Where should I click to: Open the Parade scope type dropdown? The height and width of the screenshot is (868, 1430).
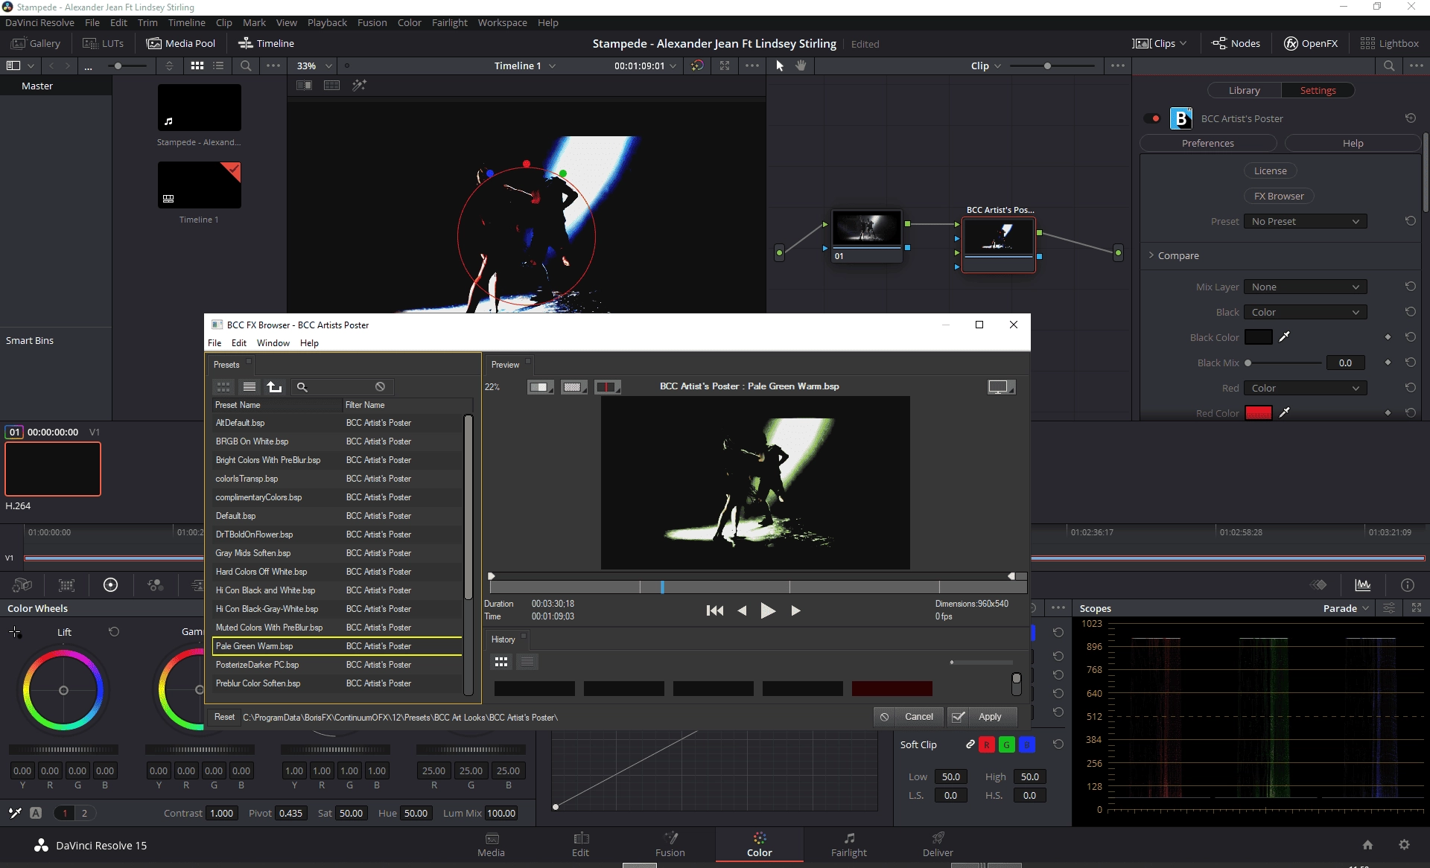tap(1346, 608)
